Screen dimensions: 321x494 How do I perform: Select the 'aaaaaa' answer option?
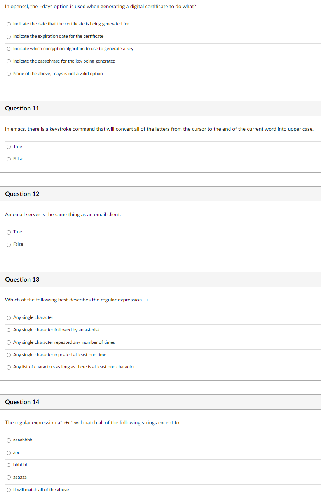click(9, 477)
